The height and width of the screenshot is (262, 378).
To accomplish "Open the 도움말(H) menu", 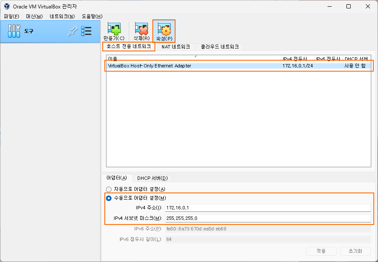I will (92, 16).
